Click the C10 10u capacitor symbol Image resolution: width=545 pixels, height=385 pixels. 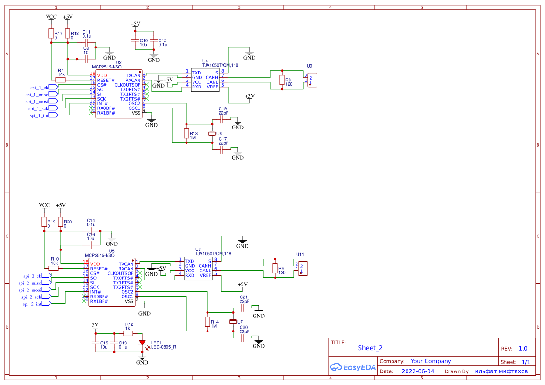click(135, 41)
